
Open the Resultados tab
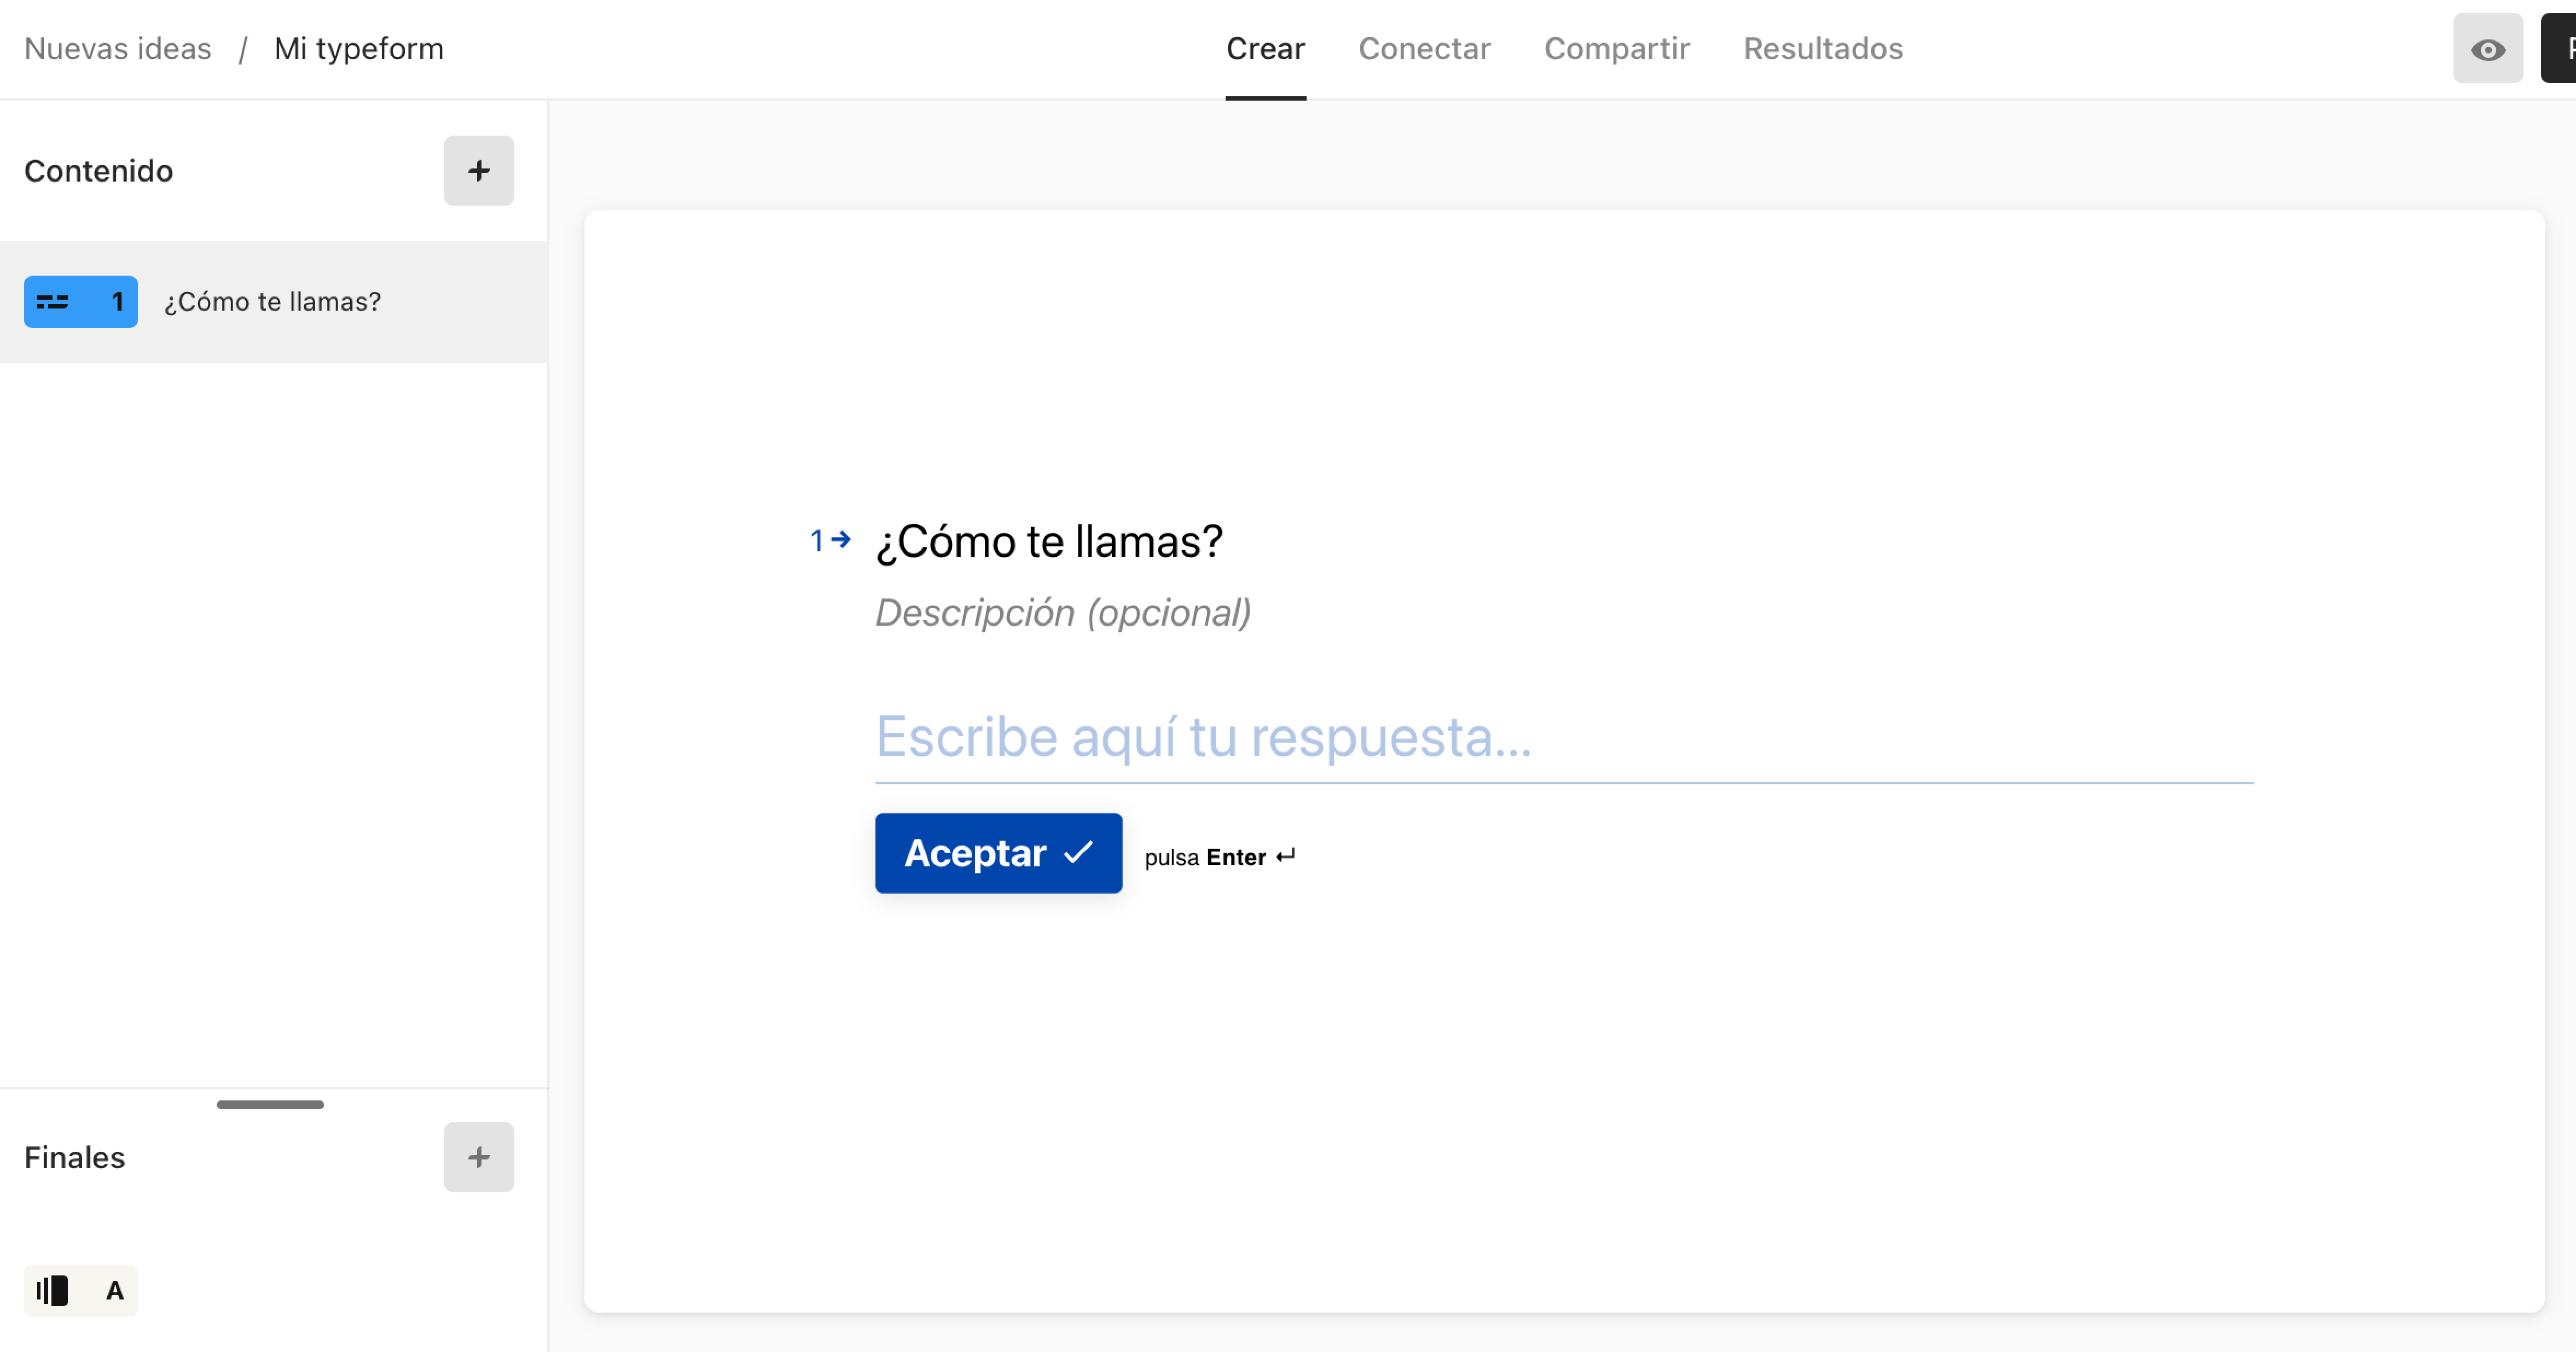(x=1822, y=48)
